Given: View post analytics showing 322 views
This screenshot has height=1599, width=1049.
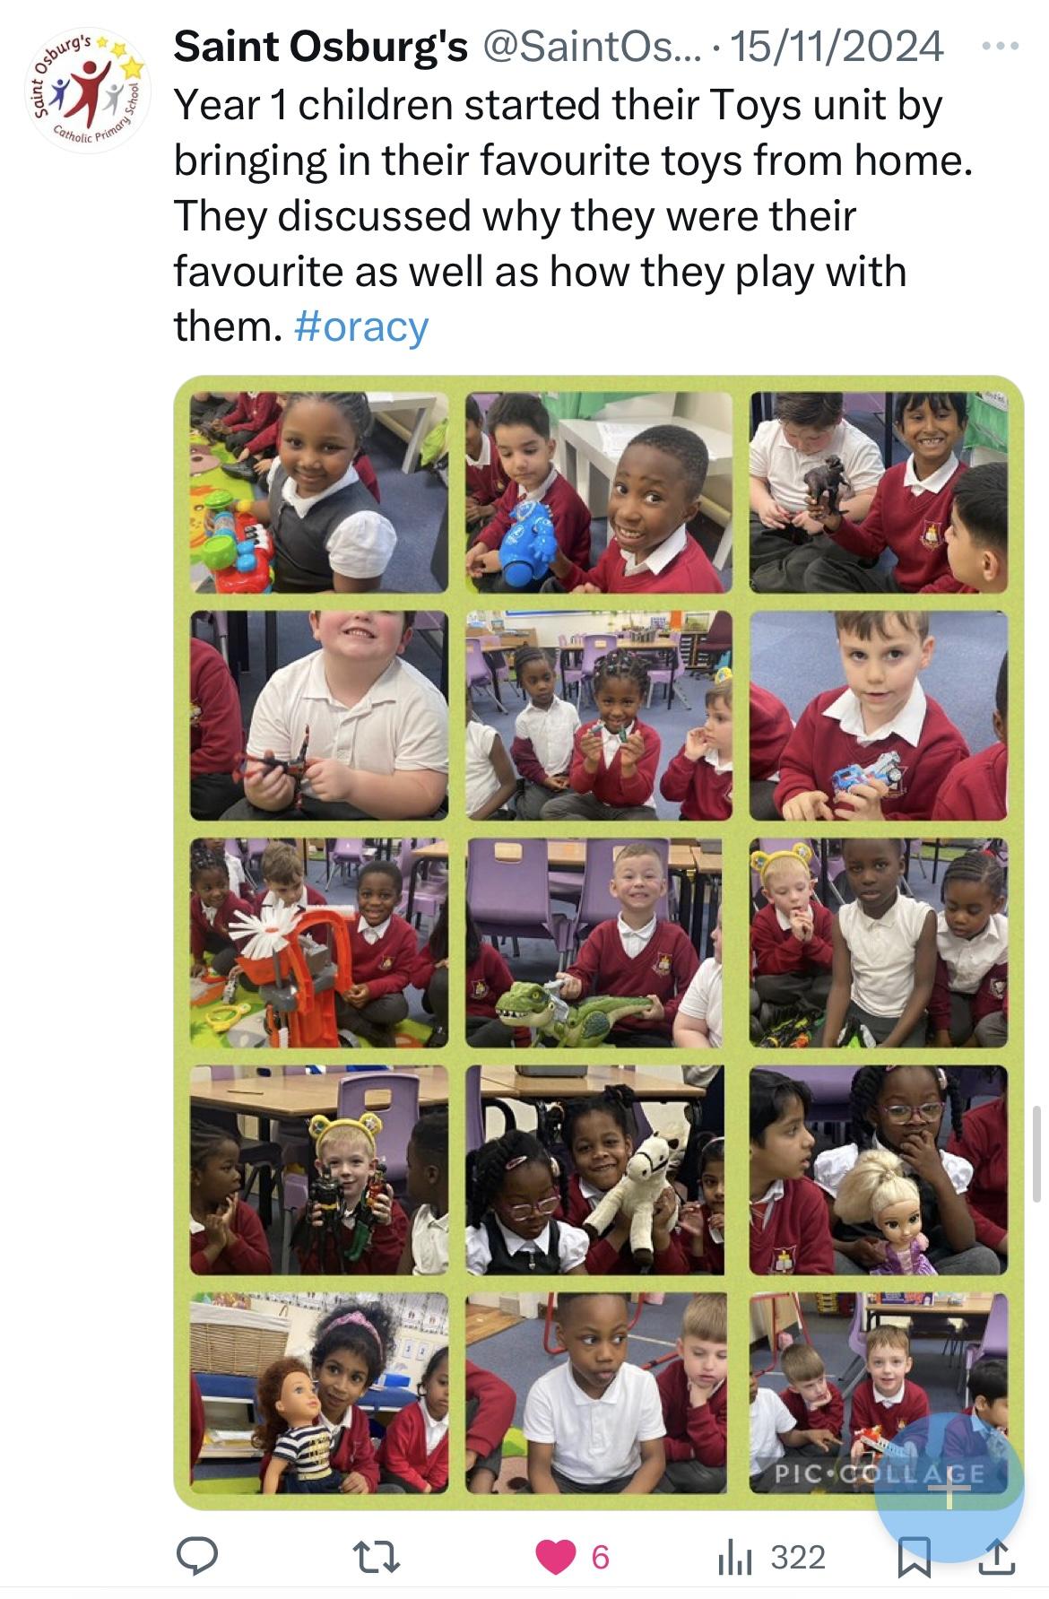Looking at the screenshot, I should pyautogui.click(x=771, y=1557).
